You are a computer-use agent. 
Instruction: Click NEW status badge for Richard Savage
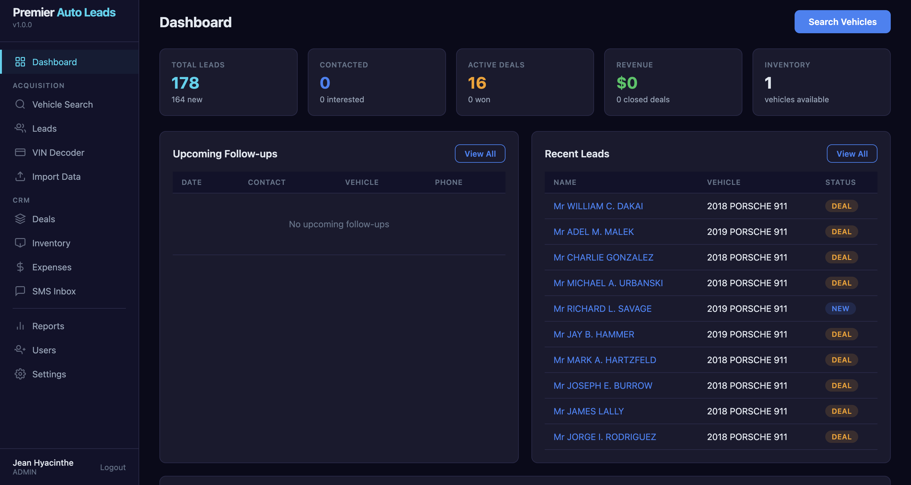[x=840, y=308]
